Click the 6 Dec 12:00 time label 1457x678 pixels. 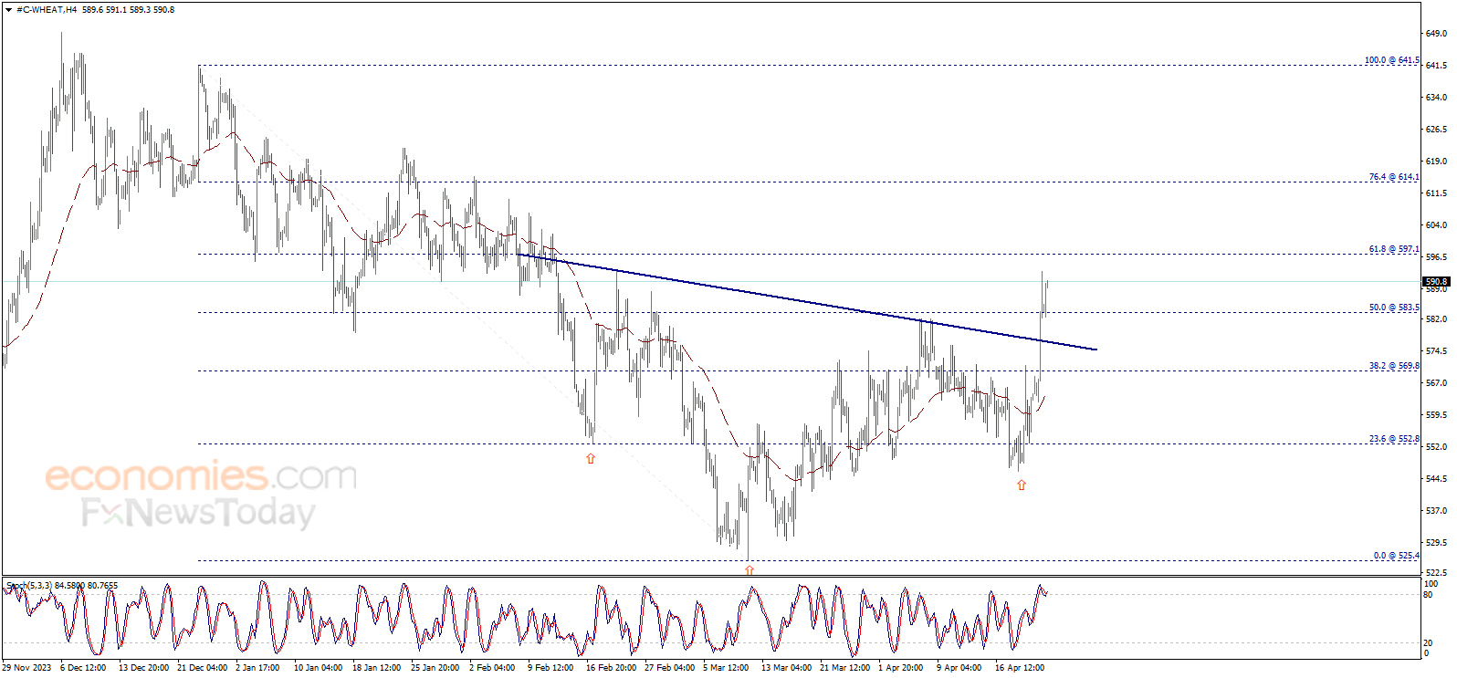pyautogui.click(x=83, y=668)
